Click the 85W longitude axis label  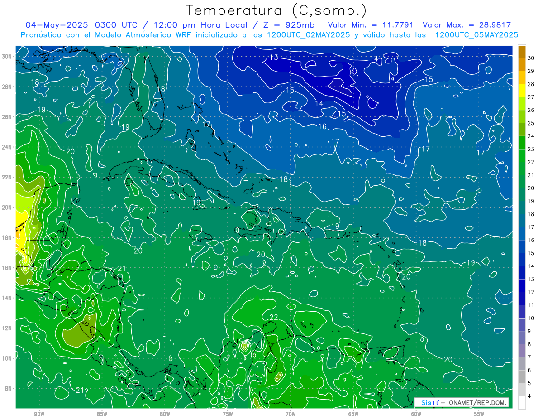[x=102, y=414]
